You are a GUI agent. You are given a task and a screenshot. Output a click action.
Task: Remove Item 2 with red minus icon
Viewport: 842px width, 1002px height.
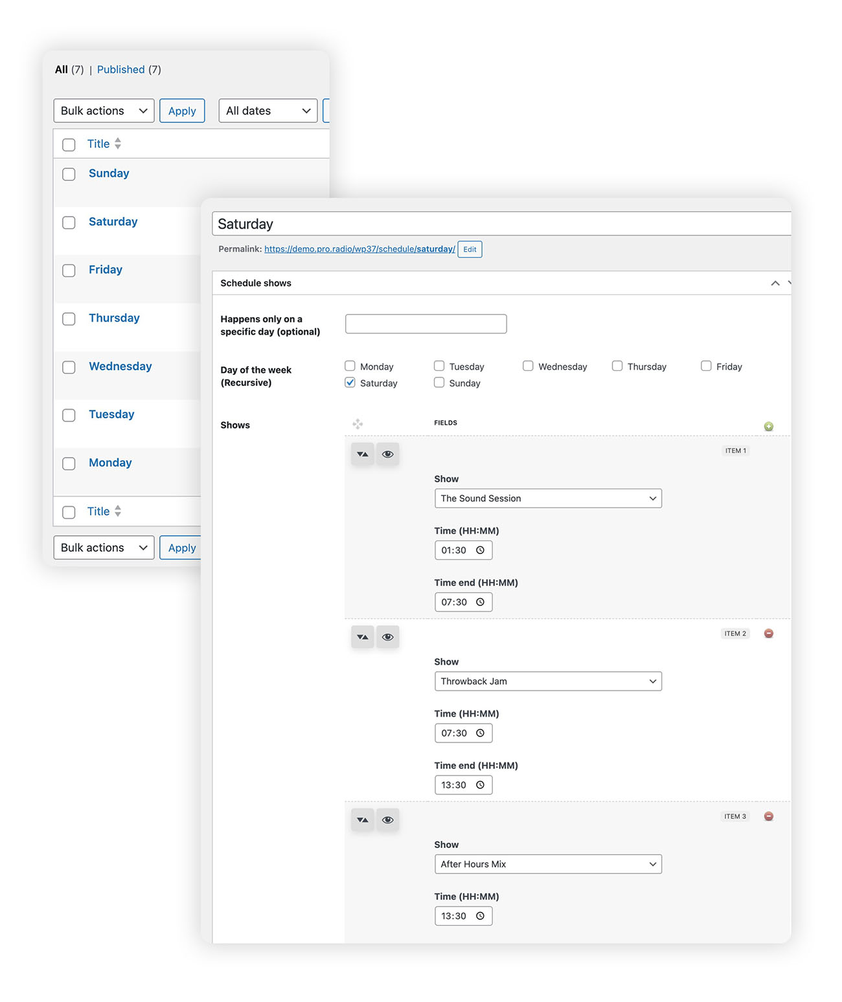pos(768,634)
